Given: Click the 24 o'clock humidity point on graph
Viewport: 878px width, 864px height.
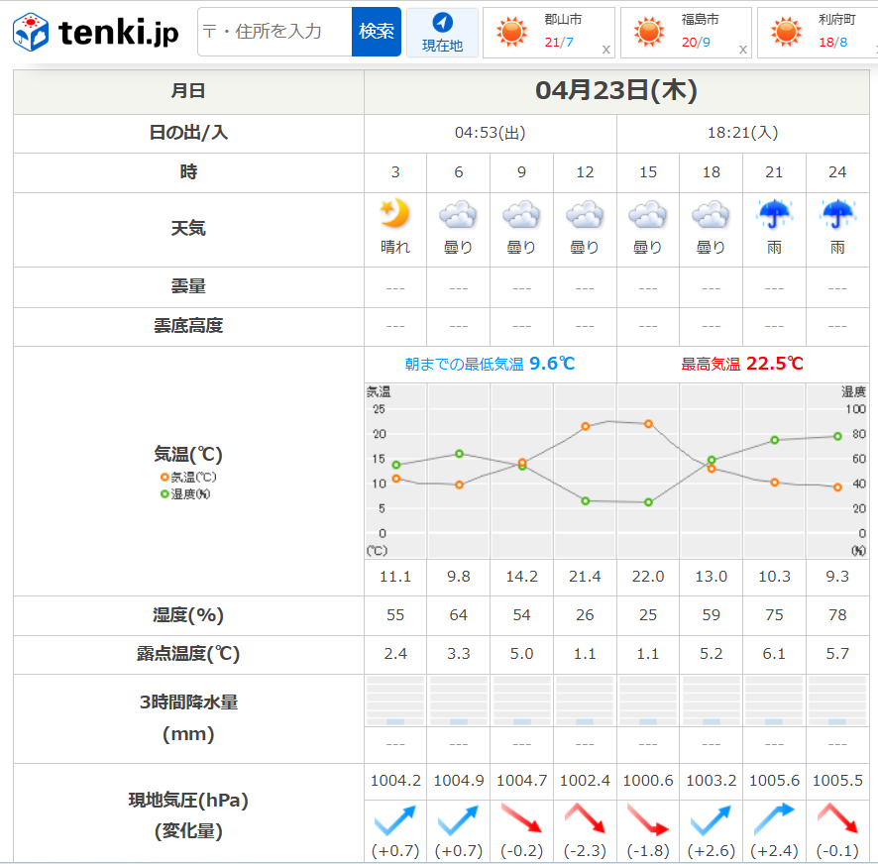Looking at the screenshot, I should pyautogui.click(x=837, y=436).
